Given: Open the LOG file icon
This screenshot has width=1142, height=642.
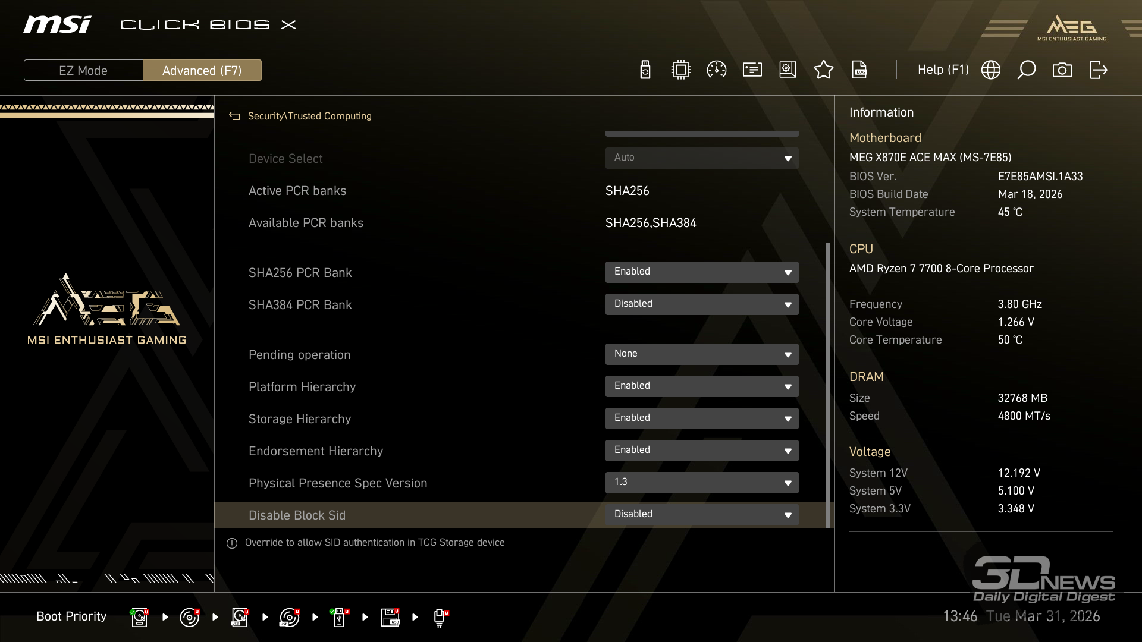Looking at the screenshot, I should pyautogui.click(x=859, y=70).
